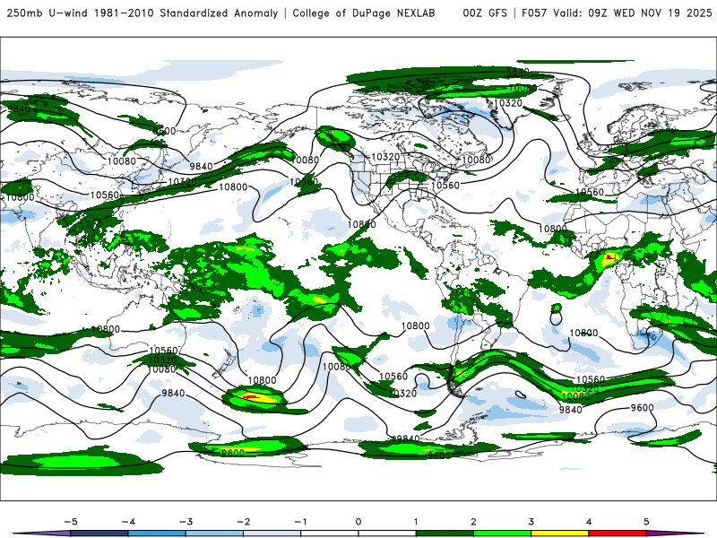Image resolution: width=717 pixels, height=538 pixels.
Task: Pick the navy -5 to -4 colorbar segment
Action: (x=99, y=534)
